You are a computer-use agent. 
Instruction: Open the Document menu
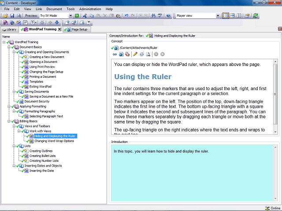click(54, 9)
